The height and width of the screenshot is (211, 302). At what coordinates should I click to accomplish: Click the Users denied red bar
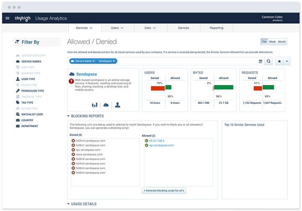click(x=158, y=88)
